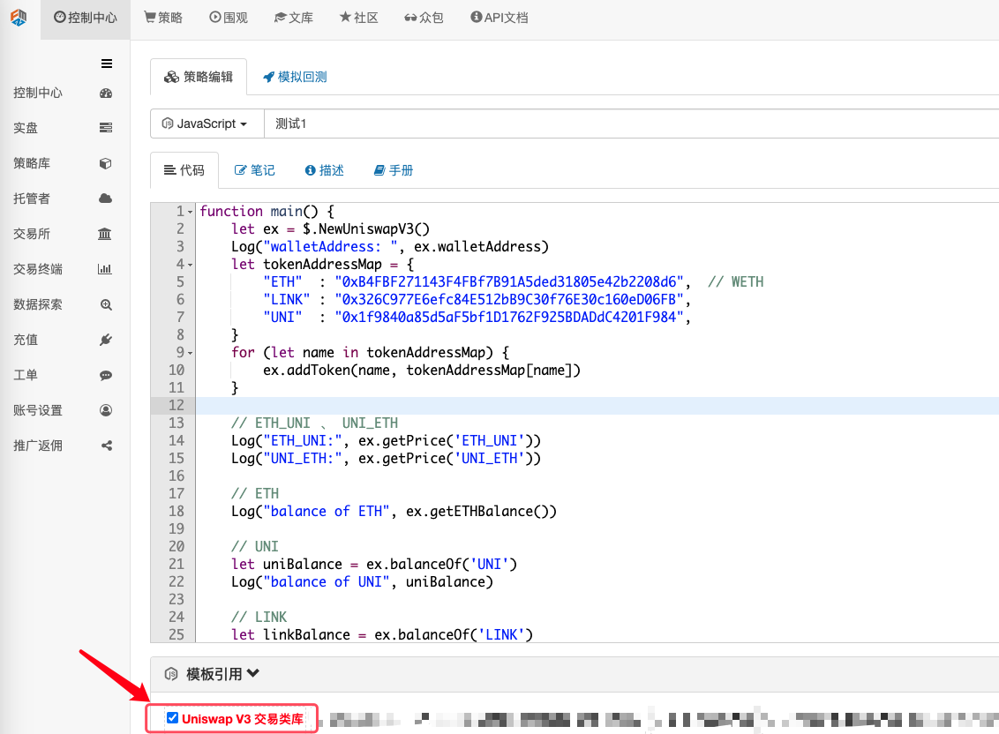Open the 工单 ticket chat icon

[105, 374]
